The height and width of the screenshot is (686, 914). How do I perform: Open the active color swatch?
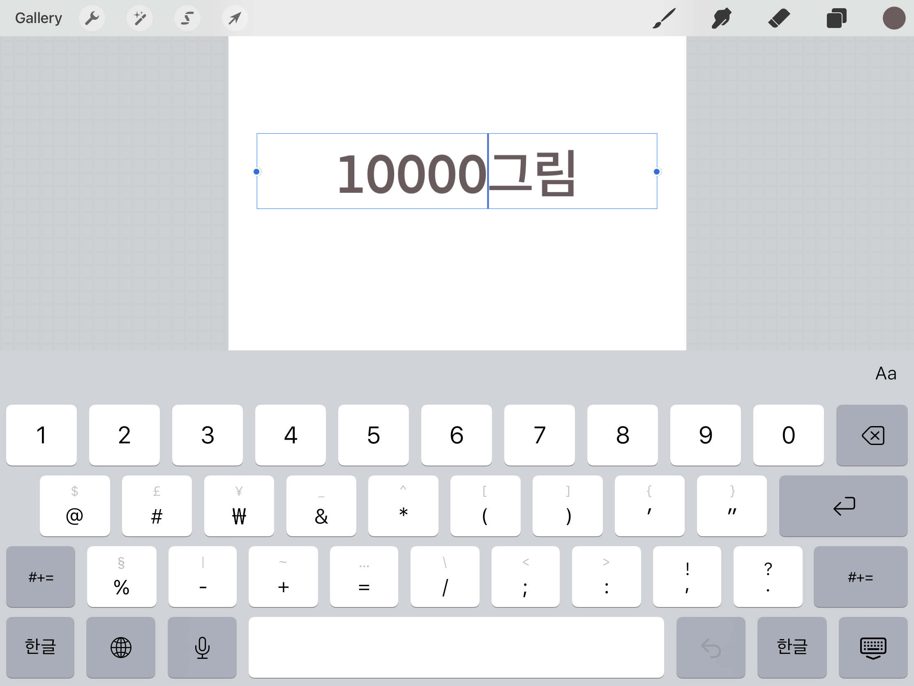point(894,18)
